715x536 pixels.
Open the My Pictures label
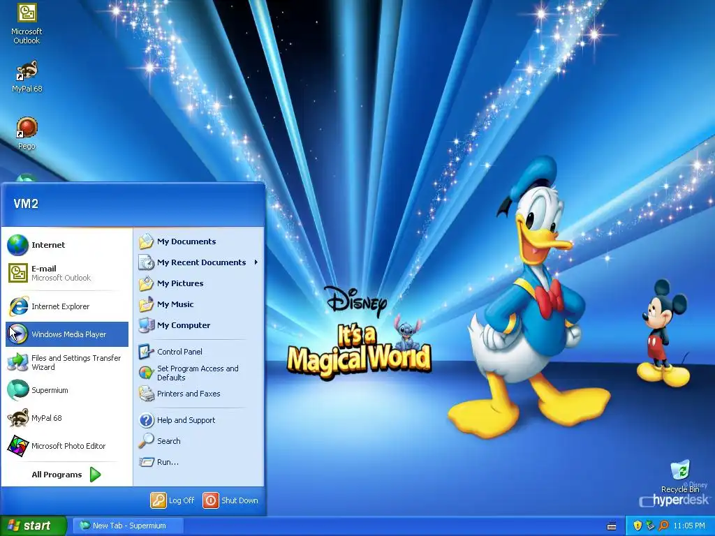(180, 283)
